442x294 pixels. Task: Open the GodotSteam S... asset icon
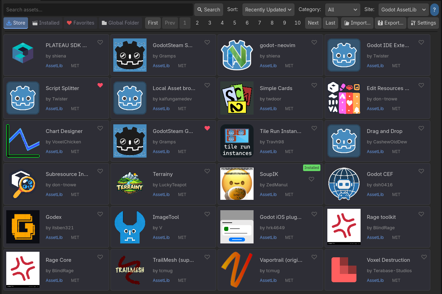point(130,55)
